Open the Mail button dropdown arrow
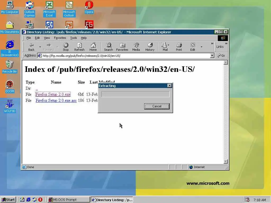Screen dimensions: 271x203 click(169, 45)
